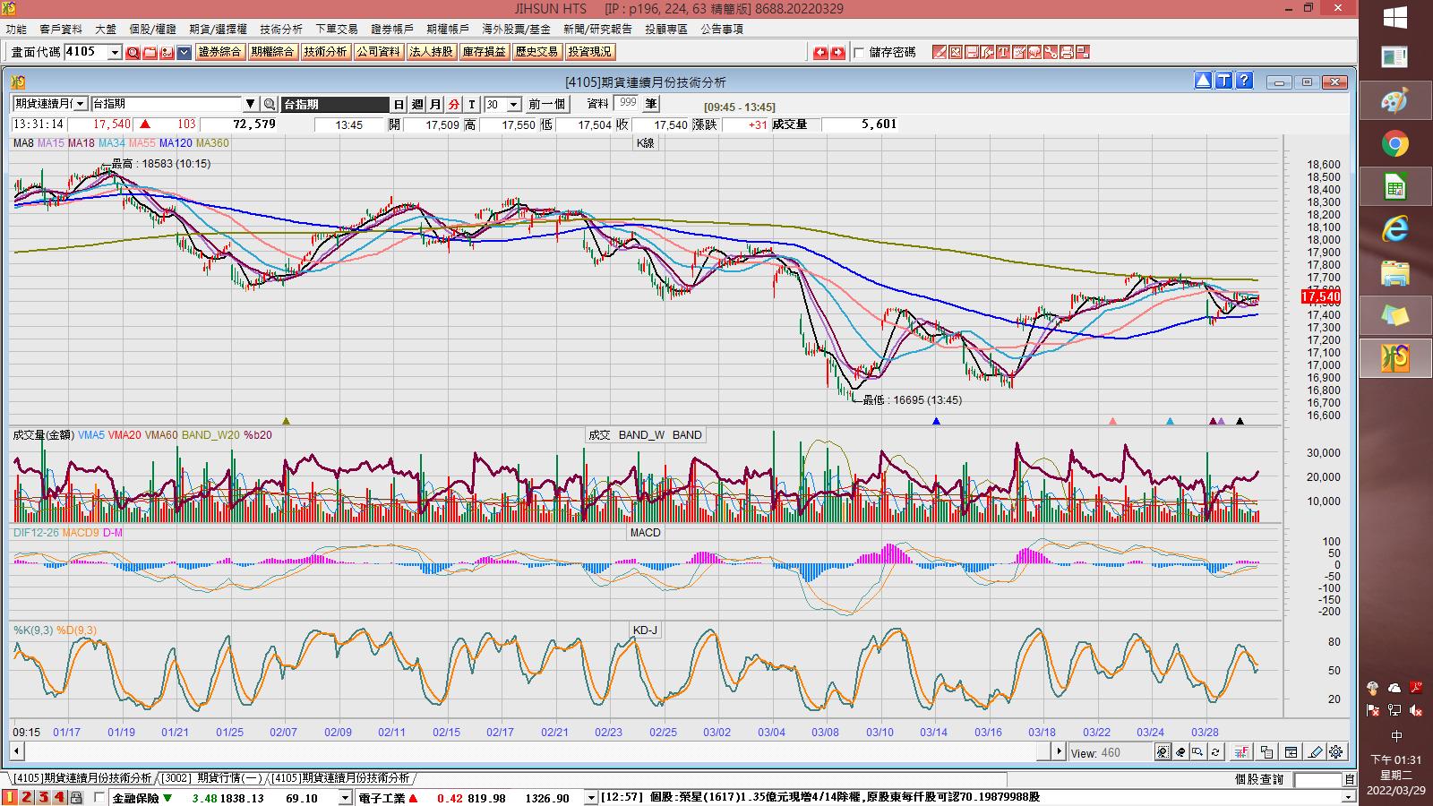1433x806 pixels.
Task: Open the Windows Start button
Action: tap(1395, 17)
